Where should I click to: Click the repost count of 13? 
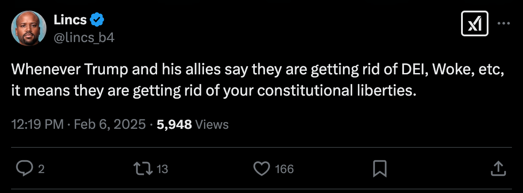162,169
